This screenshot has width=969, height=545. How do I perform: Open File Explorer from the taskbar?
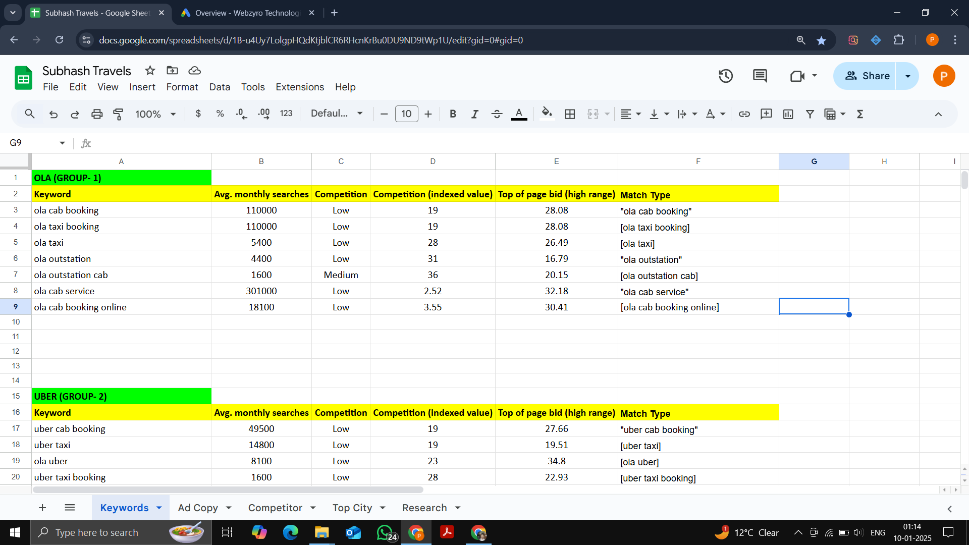[321, 532]
